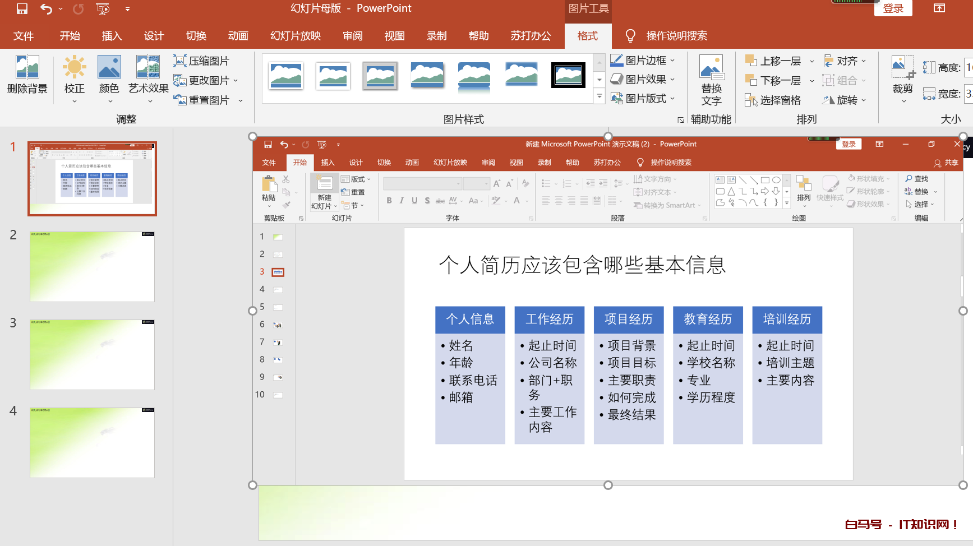Click Compress Pictures (压缩图片)
973x546 pixels.
[202, 61]
